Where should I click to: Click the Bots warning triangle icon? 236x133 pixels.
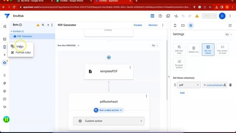(38, 25)
